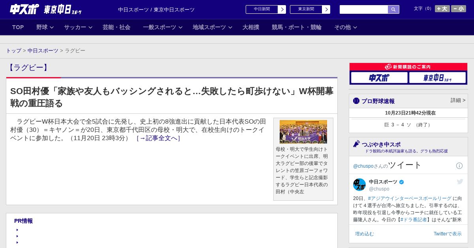Focus the header search input field
The height and width of the screenshot is (248, 474).
point(364,9)
